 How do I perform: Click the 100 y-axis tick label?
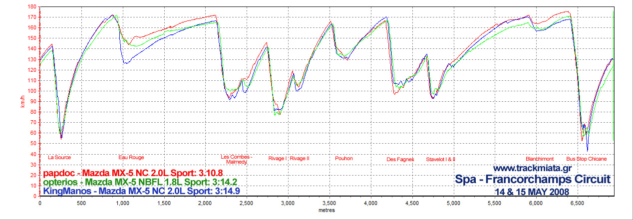point(32,91)
